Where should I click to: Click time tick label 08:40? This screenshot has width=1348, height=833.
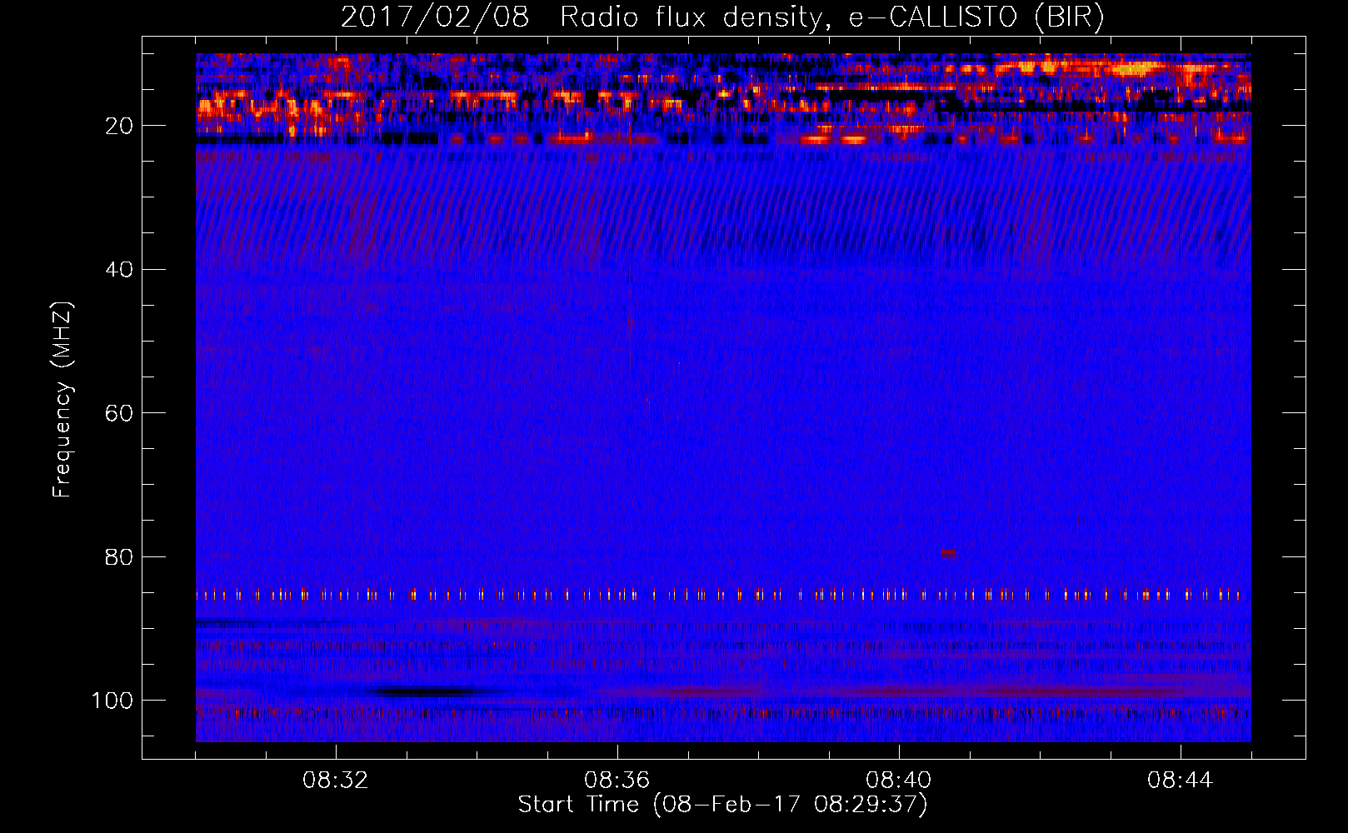tap(899, 781)
